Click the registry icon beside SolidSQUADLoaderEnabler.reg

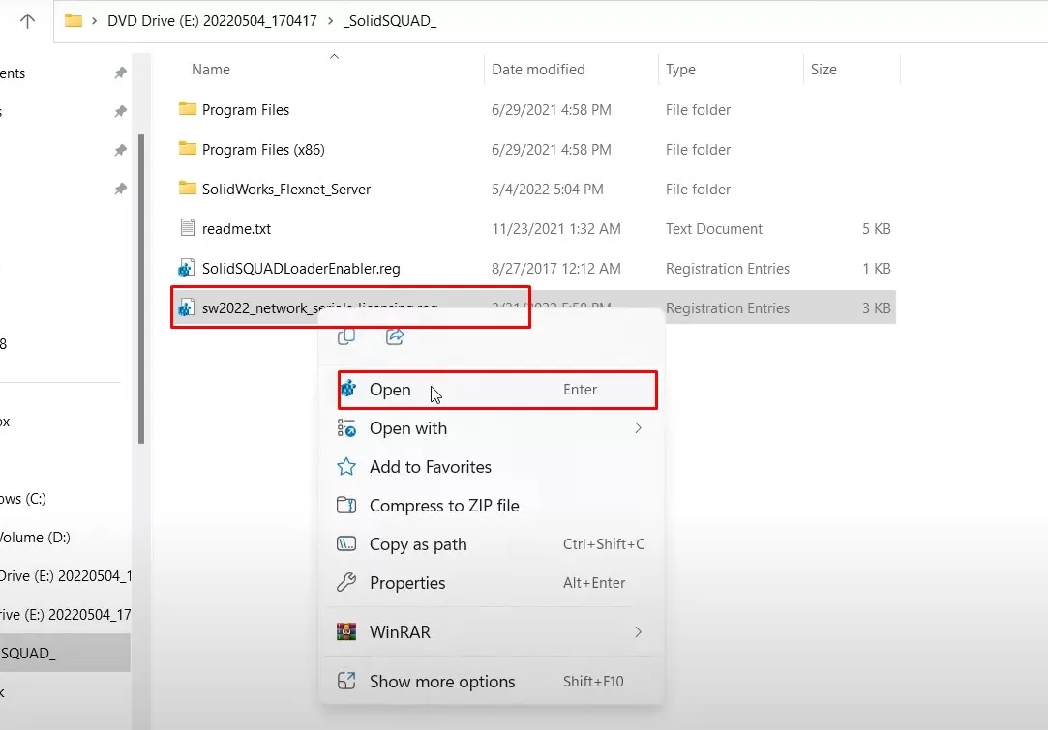(186, 268)
